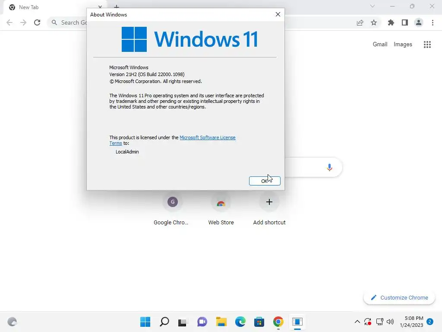Open Google apps grid
This screenshot has height=332, width=442.
click(x=427, y=45)
